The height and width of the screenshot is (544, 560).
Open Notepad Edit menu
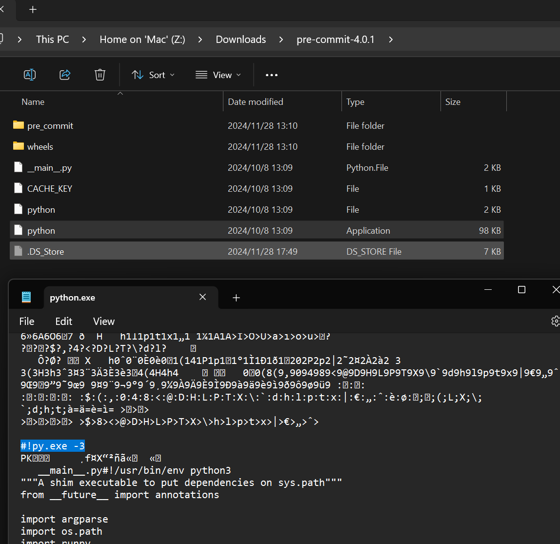[63, 321]
